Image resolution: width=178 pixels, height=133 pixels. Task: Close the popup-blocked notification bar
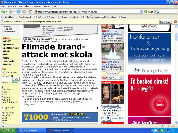tap(175, 22)
